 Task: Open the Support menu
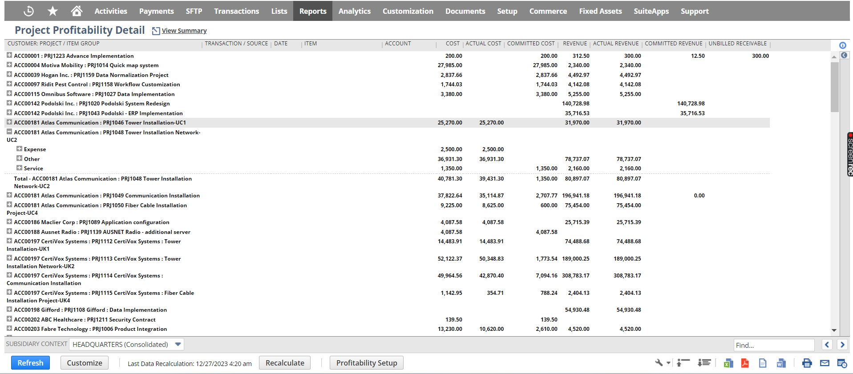(x=695, y=11)
